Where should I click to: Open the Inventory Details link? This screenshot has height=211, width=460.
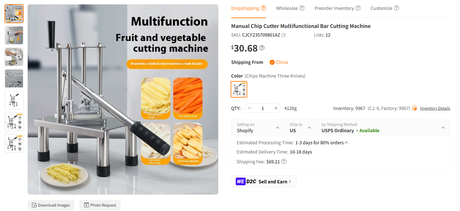[x=435, y=108]
